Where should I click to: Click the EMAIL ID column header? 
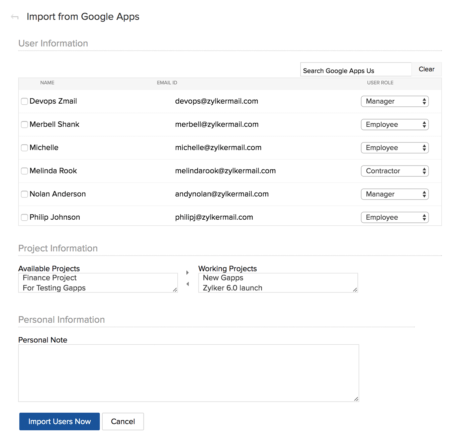[167, 83]
